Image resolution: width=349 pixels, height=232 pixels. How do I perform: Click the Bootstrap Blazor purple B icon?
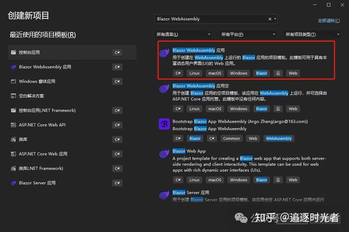(164, 124)
